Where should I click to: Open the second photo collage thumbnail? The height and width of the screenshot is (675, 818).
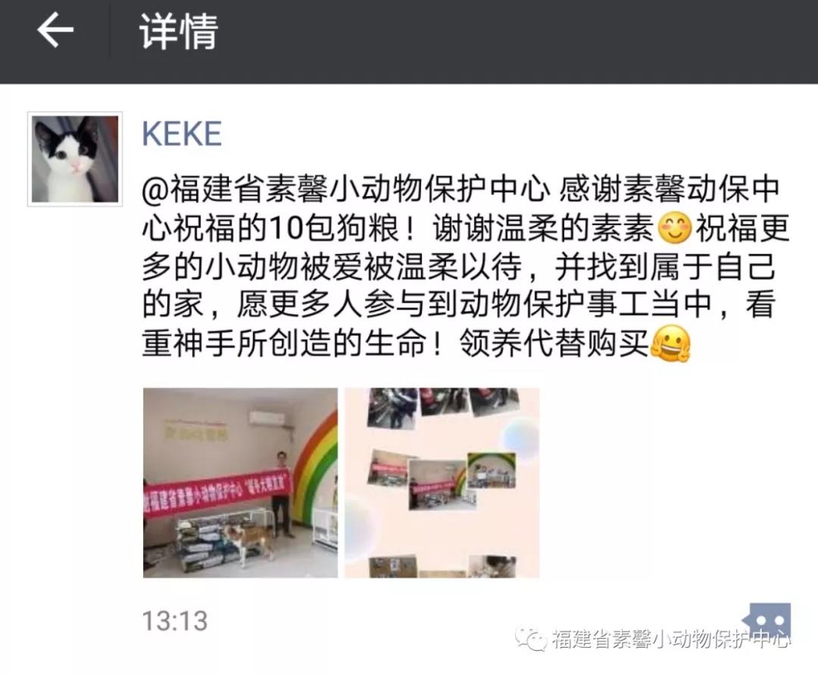[x=442, y=483]
